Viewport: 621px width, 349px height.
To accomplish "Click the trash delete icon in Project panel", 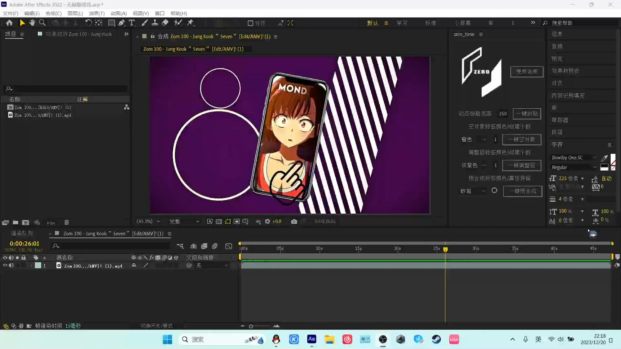I will pyautogui.click(x=67, y=222).
